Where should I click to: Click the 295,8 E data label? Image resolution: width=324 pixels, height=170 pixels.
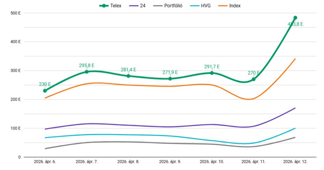pyautogui.click(x=87, y=66)
